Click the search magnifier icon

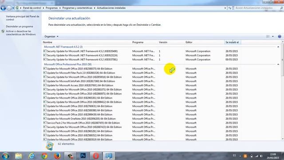pos(281,8)
